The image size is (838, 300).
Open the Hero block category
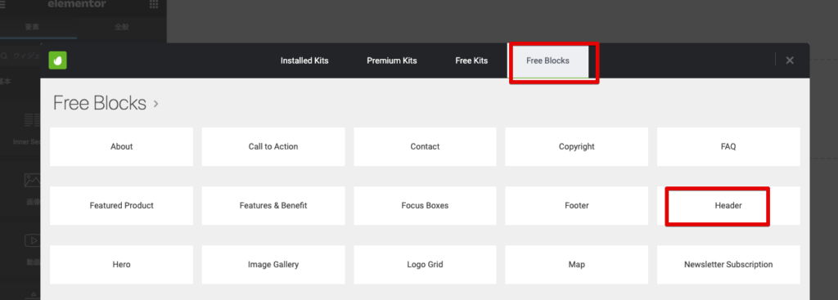(x=121, y=265)
